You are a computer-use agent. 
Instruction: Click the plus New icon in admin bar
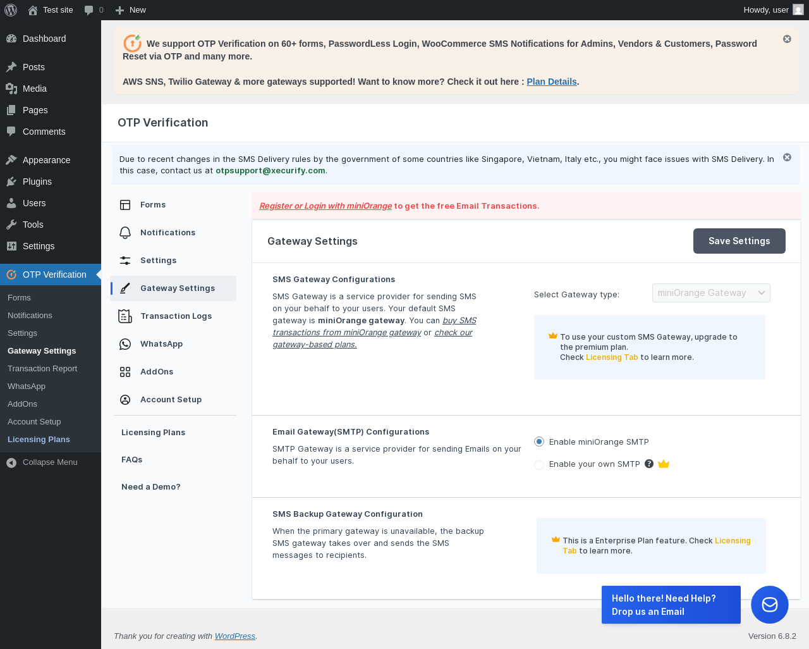[119, 10]
